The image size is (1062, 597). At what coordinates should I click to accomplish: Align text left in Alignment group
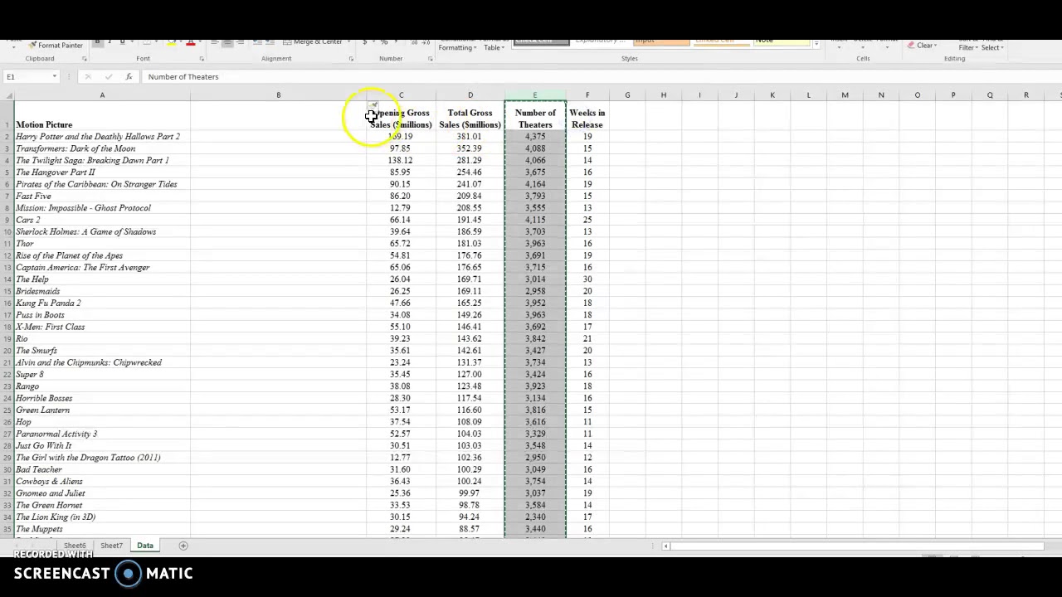pyautogui.click(x=214, y=42)
